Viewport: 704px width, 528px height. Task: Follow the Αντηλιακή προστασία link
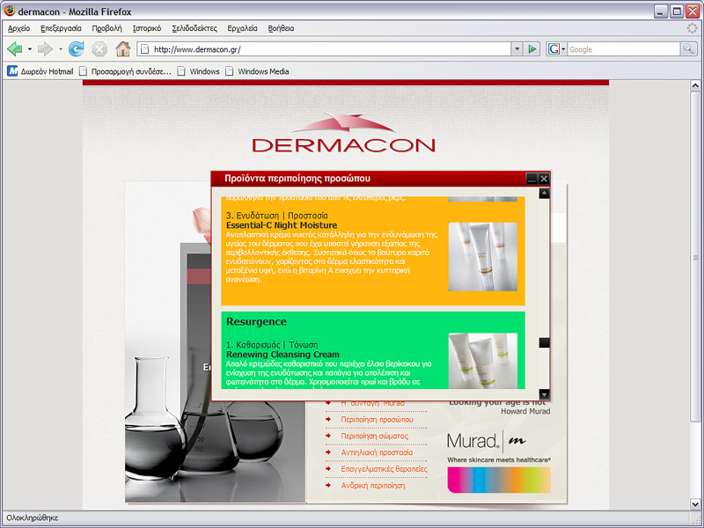tap(377, 452)
